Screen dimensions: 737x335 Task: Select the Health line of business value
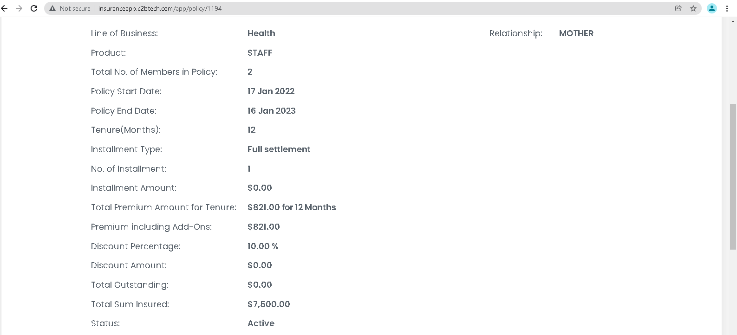pos(261,33)
